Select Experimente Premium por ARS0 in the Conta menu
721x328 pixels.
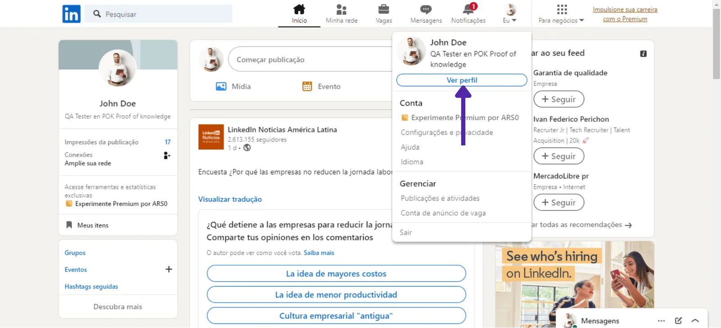pyautogui.click(x=460, y=117)
